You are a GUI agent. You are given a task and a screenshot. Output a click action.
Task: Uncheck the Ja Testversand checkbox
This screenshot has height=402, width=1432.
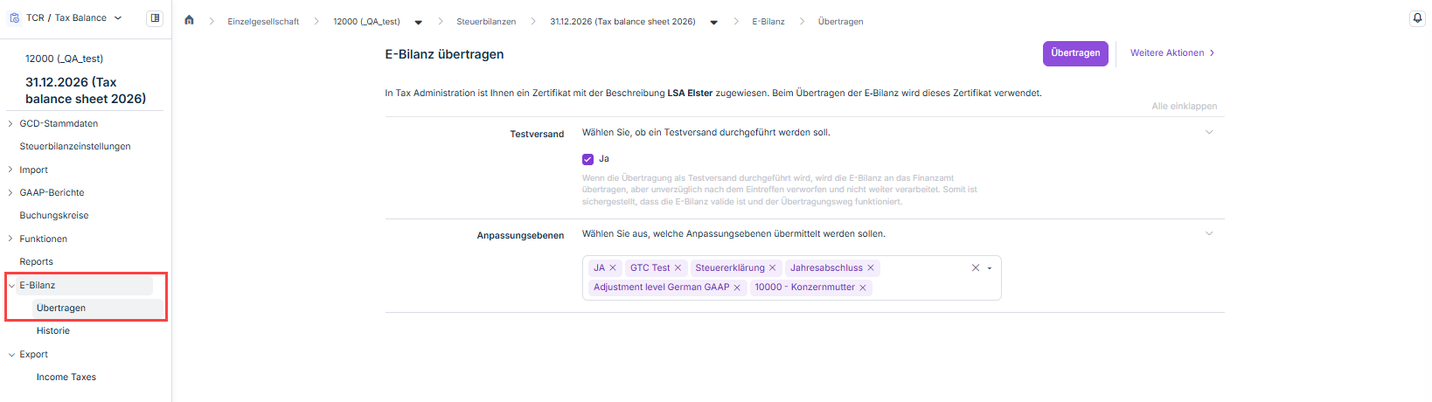(587, 159)
